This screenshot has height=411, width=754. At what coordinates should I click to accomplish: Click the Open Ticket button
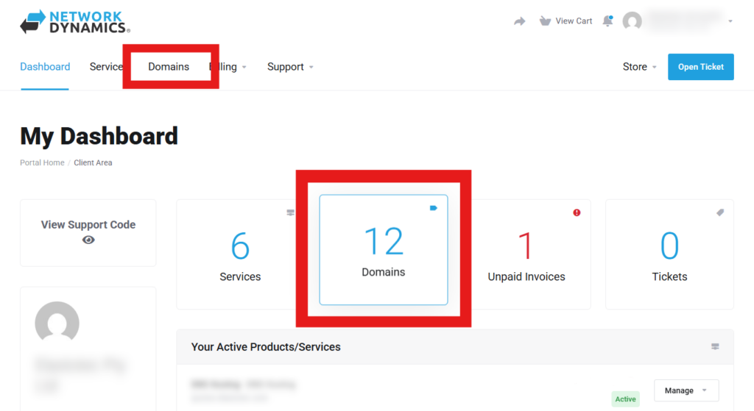coord(700,67)
